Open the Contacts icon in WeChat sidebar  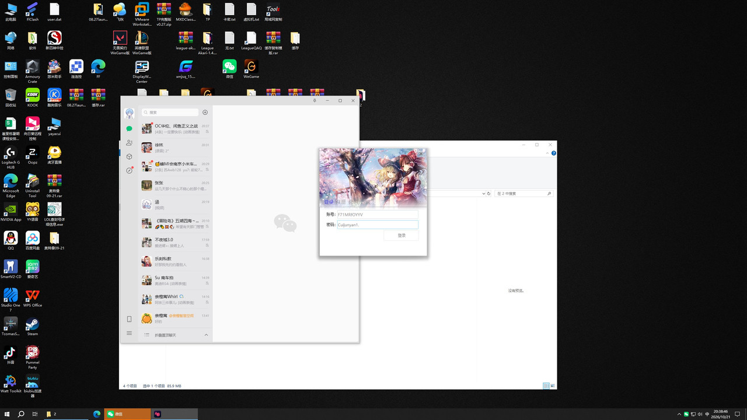129,142
